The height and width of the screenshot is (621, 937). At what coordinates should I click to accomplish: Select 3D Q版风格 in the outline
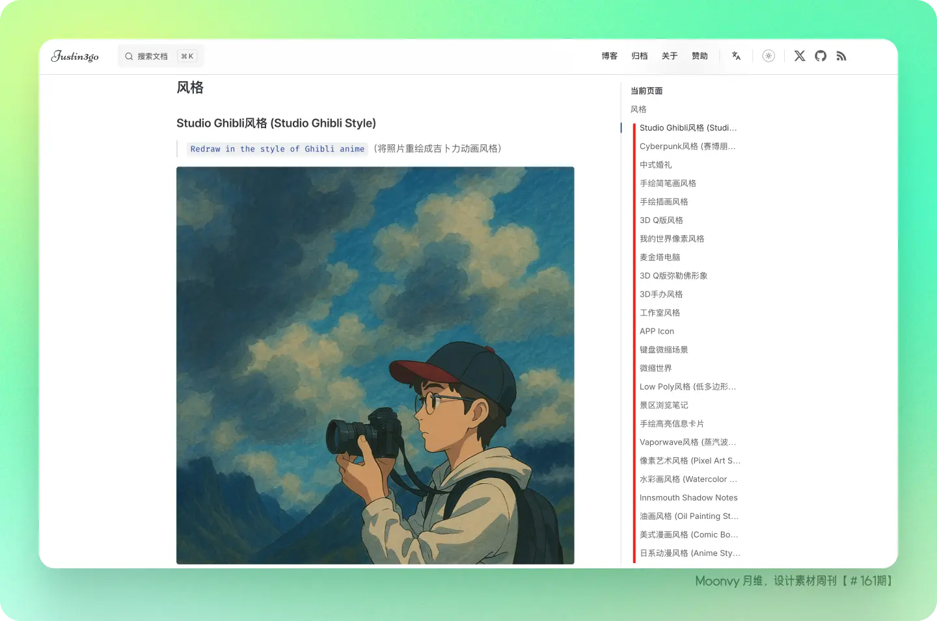(661, 220)
